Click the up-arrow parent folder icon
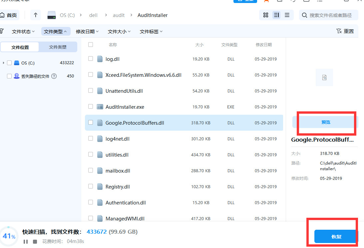This screenshot has width=364, height=248. (x=35, y=15)
